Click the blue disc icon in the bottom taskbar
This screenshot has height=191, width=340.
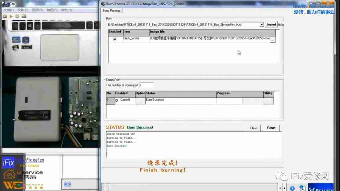[68, 184]
